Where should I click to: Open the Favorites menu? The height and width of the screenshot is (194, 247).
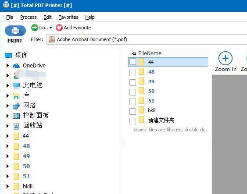[x=68, y=17]
